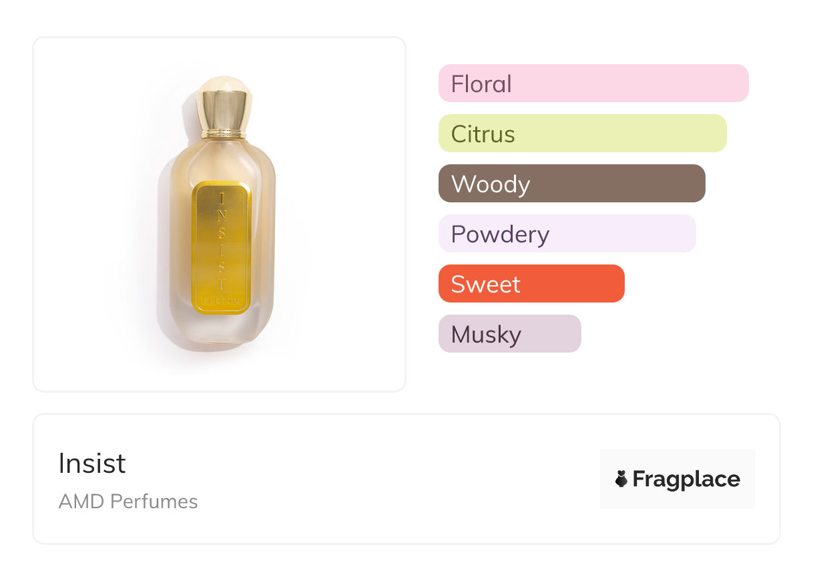Open the AMD Perfumes brand link
The image size is (813, 577).
(x=128, y=502)
